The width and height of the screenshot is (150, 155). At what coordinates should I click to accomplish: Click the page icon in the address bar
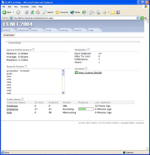[11, 18]
